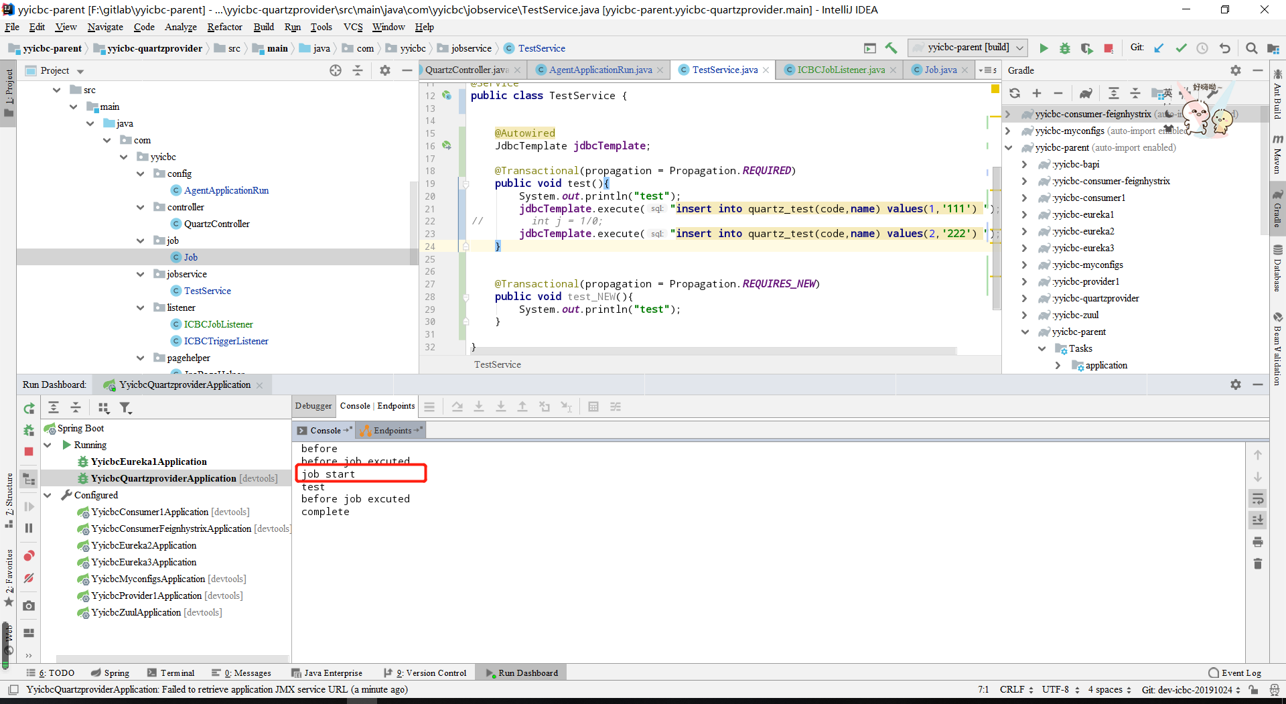
Task: Open the run configuration dropdown
Action: (x=968, y=48)
